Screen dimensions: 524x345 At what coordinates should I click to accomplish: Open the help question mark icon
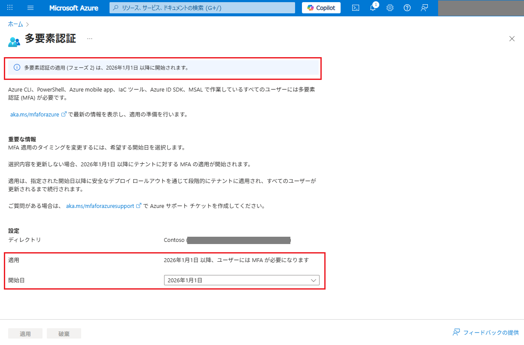tap(407, 8)
